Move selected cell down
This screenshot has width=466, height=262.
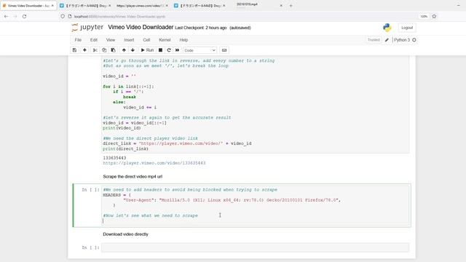133,50
